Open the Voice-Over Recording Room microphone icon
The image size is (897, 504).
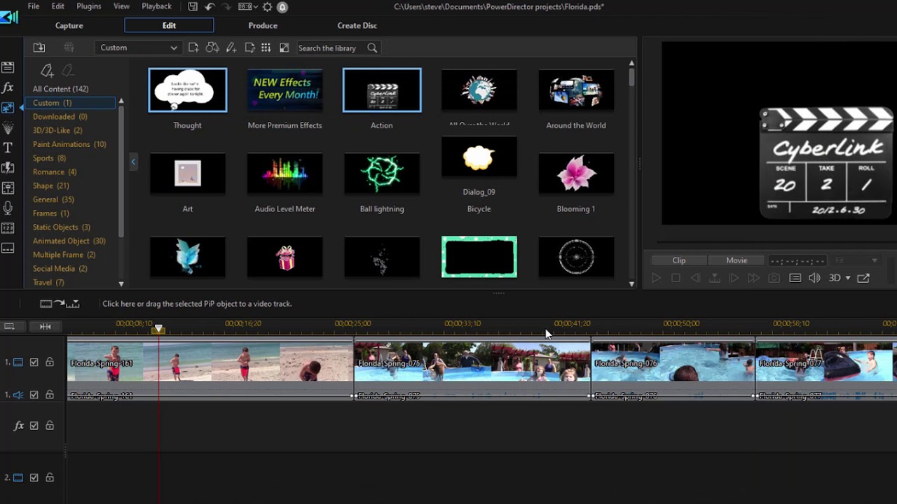(x=8, y=208)
